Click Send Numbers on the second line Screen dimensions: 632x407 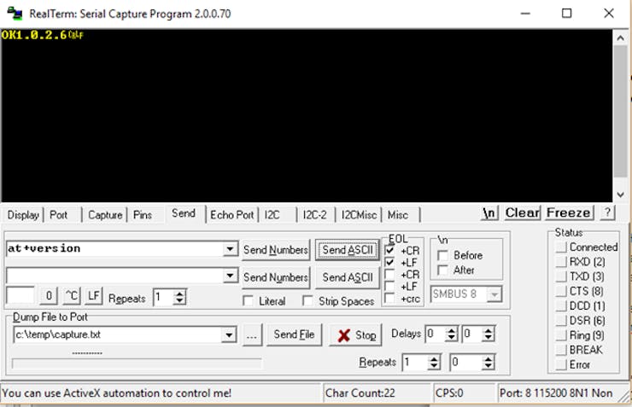click(x=276, y=277)
